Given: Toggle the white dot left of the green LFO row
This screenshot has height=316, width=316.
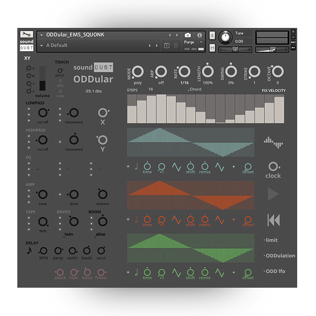Looking at the screenshot, I should point(128,272).
